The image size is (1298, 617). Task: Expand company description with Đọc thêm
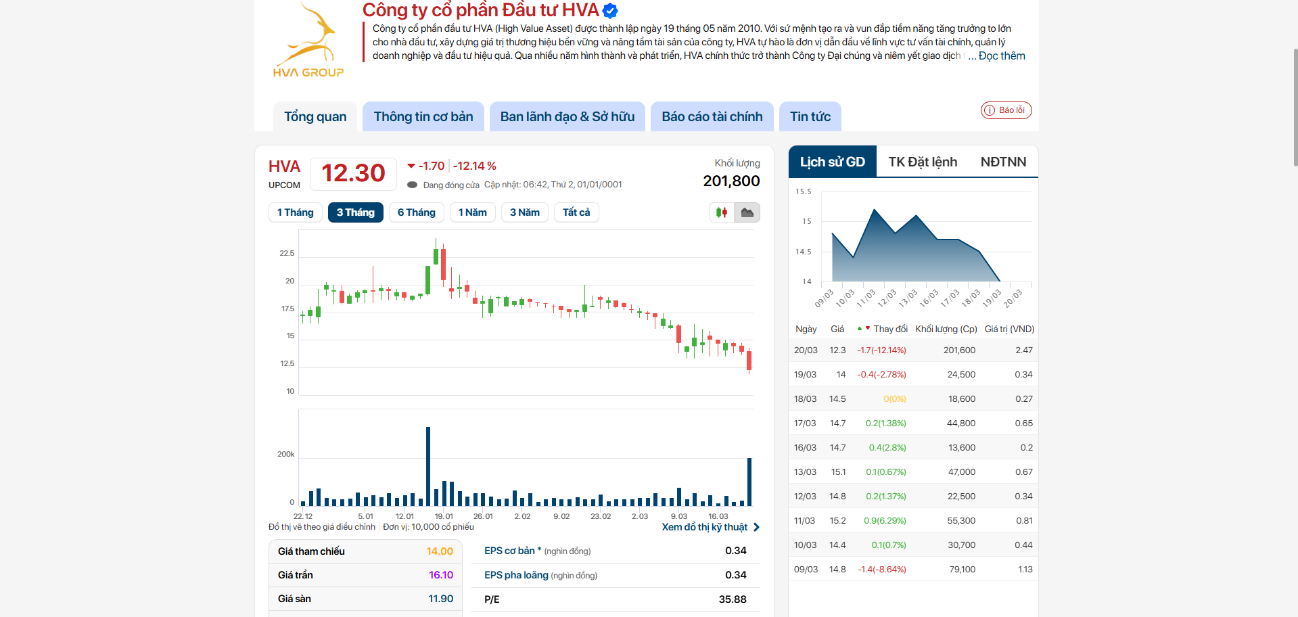point(1002,56)
